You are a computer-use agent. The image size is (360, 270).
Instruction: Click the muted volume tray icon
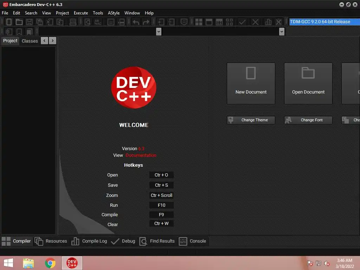pyautogui.click(x=327, y=263)
